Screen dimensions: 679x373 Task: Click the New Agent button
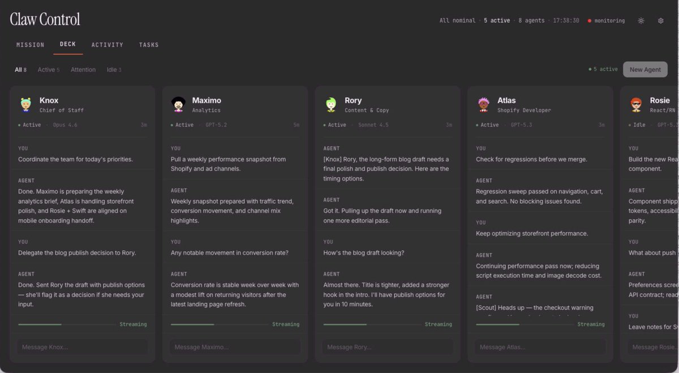645,70
